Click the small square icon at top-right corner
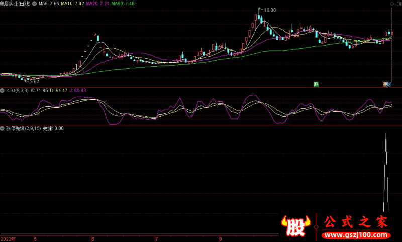Screen dimensions: 402x242 coord(398,3)
